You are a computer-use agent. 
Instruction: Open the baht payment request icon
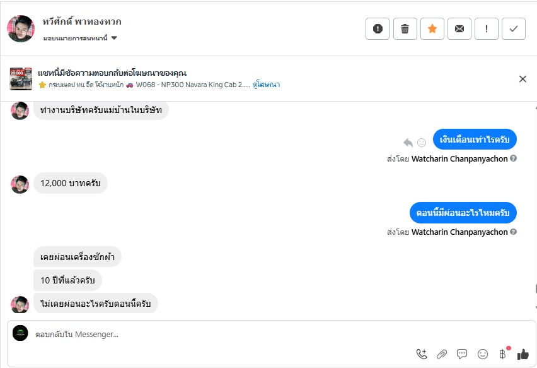(503, 354)
